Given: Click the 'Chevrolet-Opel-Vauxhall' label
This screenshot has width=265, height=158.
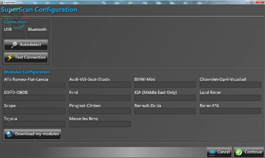Looking at the screenshot, I should pos(223,79).
